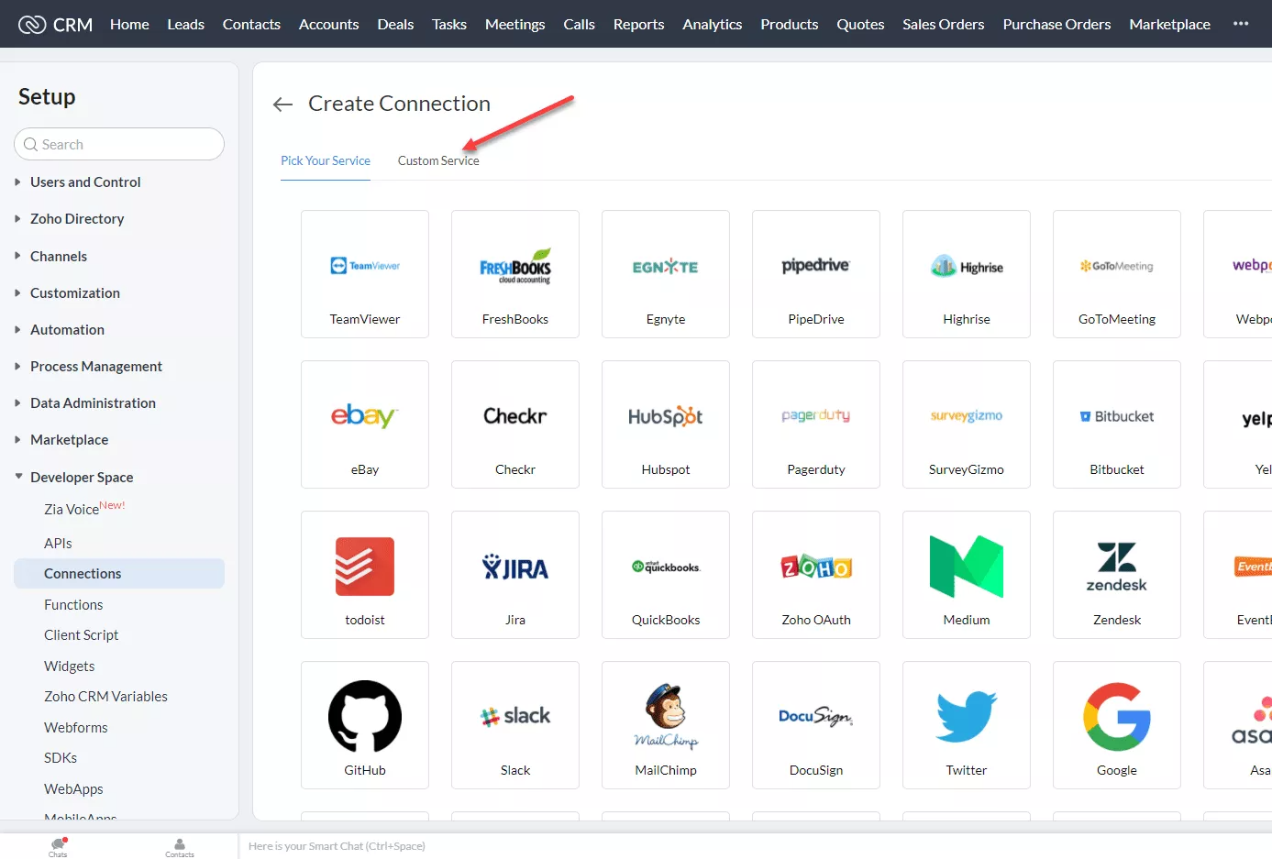
Task: Open WebApps under Developer Space
Action: coord(73,789)
